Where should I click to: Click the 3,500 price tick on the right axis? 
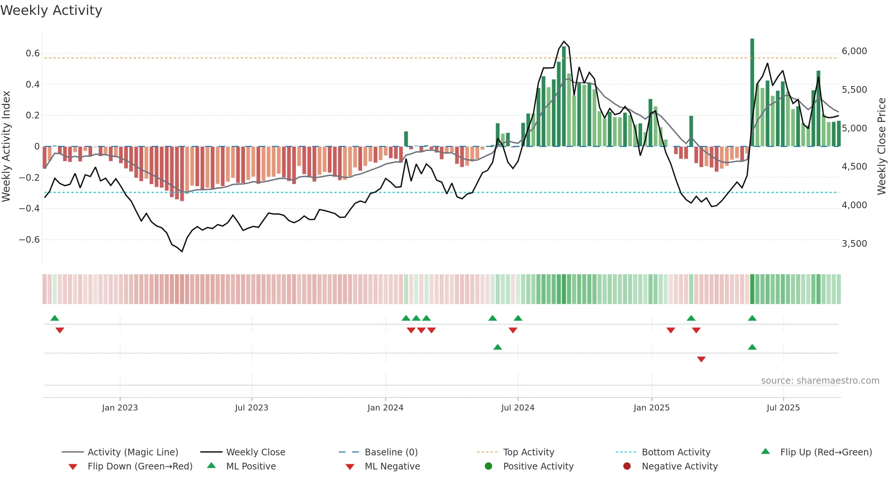tap(854, 244)
